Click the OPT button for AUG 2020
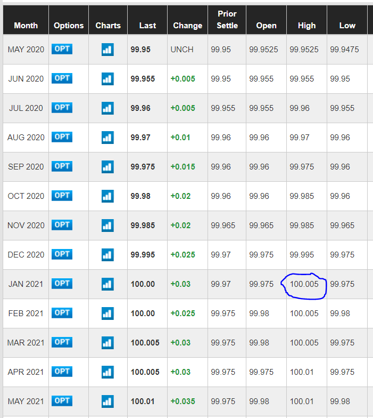This screenshot has height=418, width=373. point(62,137)
